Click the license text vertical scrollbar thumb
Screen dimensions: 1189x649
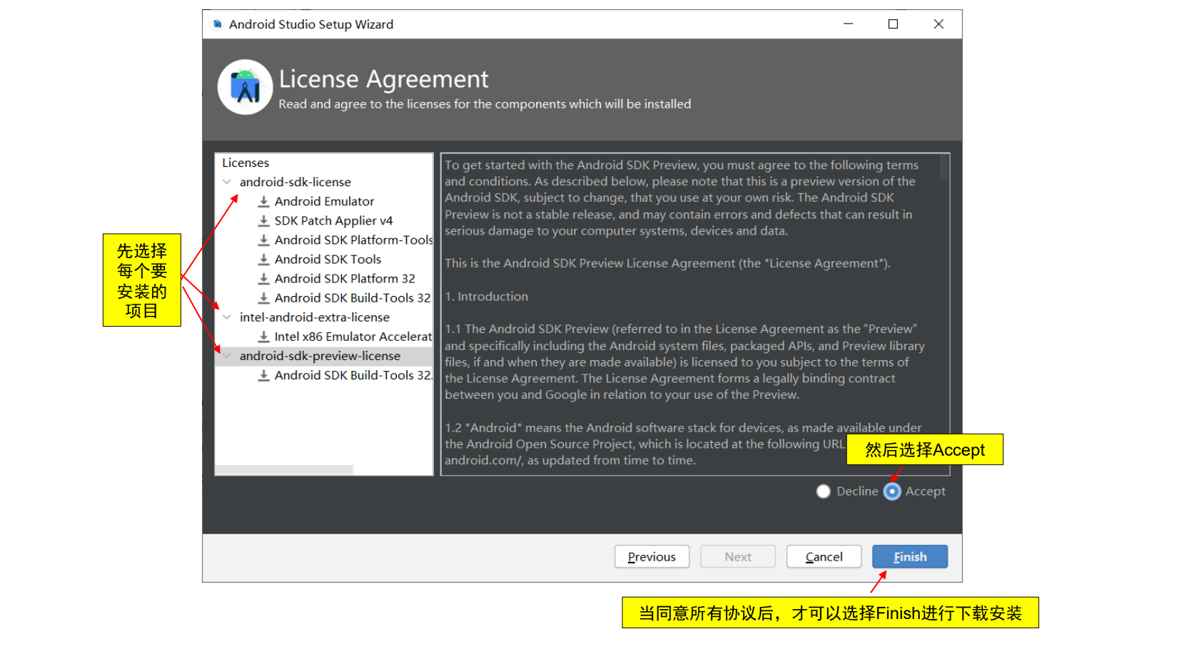[944, 168]
